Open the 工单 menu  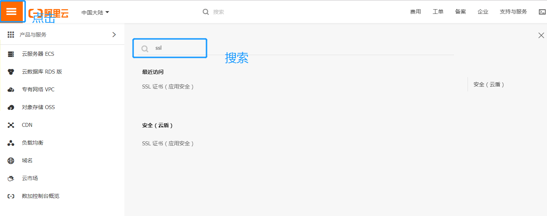point(438,12)
